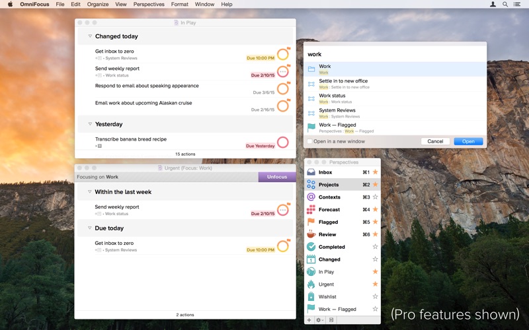Click the plus icon to add a perspective

(x=309, y=320)
